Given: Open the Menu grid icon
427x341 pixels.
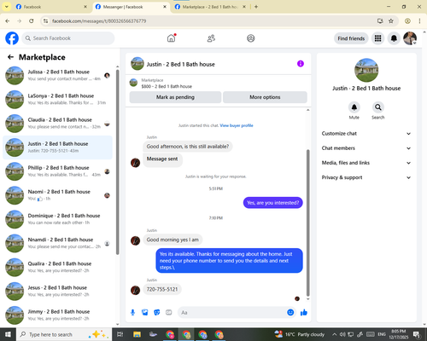Looking at the screenshot, I should pyautogui.click(x=377, y=38).
